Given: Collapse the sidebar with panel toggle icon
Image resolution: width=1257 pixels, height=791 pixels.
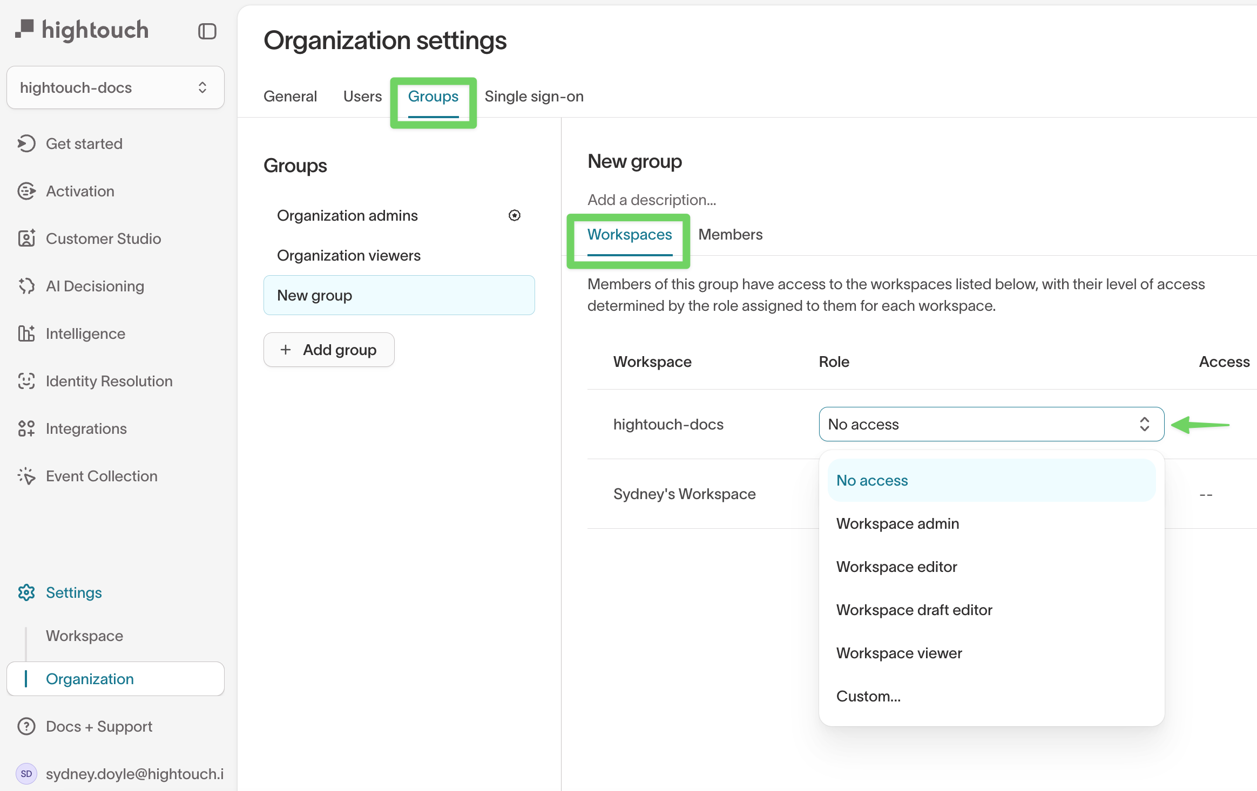Looking at the screenshot, I should pyautogui.click(x=207, y=31).
